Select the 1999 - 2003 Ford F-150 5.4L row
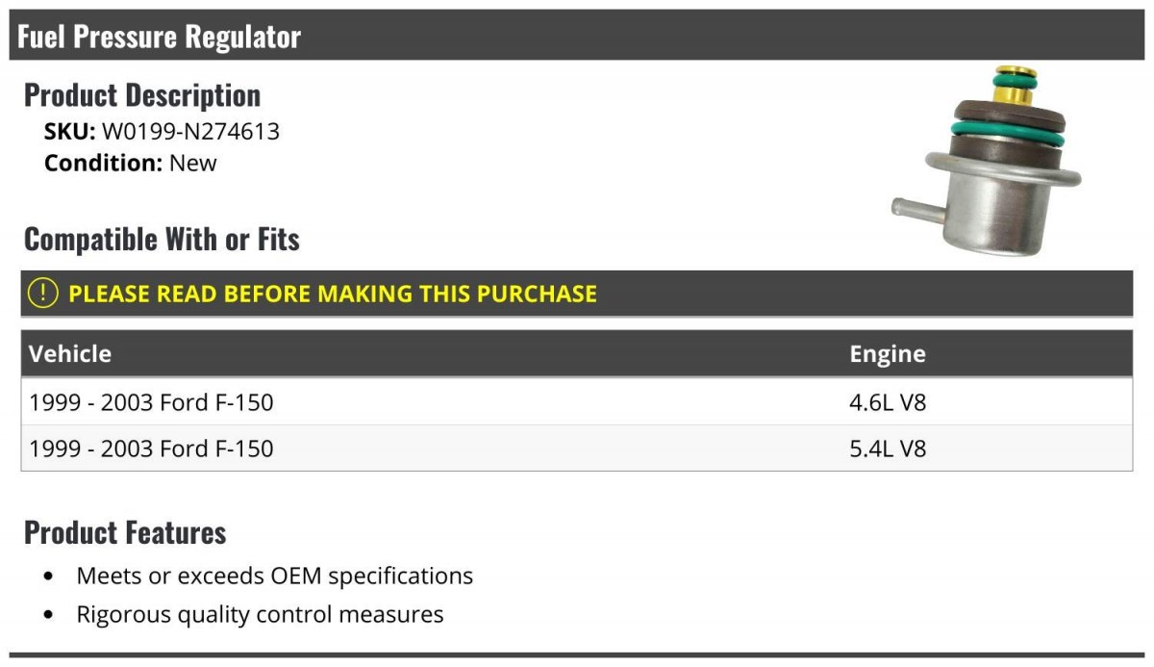The image size is (1154, 667). click(x=577, y=449)
